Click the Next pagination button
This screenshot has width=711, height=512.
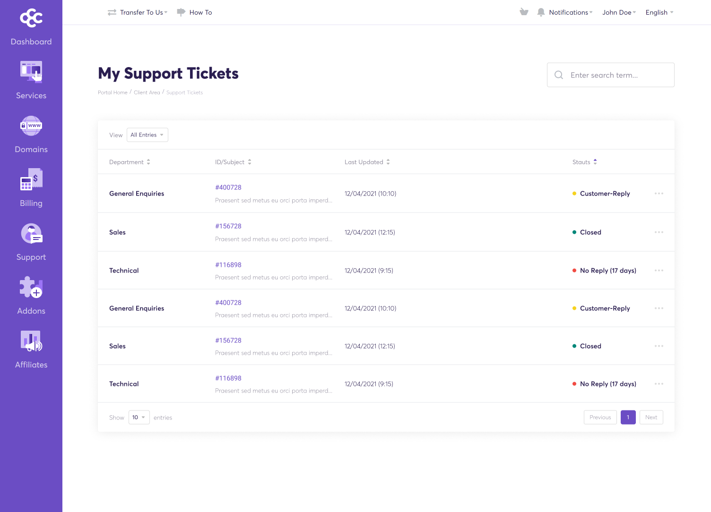[651, 418]
